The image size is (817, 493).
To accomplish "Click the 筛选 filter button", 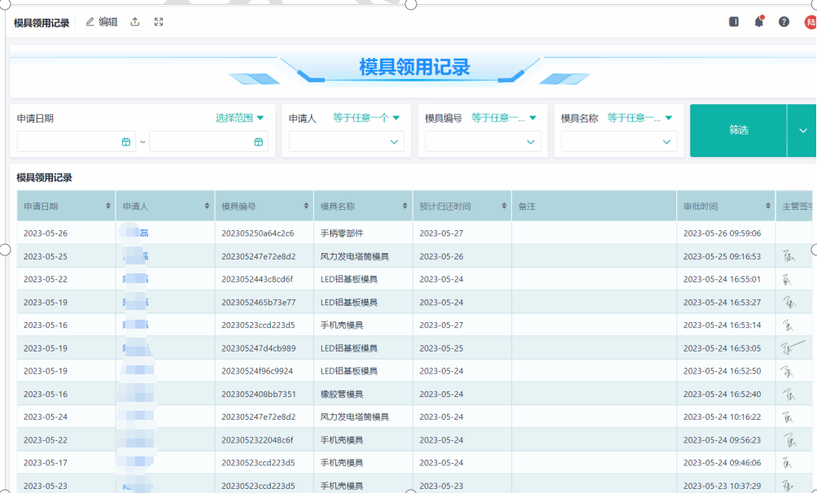I will point(738,131).
